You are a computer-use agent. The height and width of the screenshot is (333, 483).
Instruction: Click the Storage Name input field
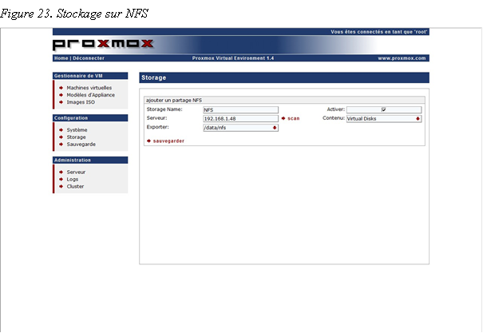tap(240, 109)
